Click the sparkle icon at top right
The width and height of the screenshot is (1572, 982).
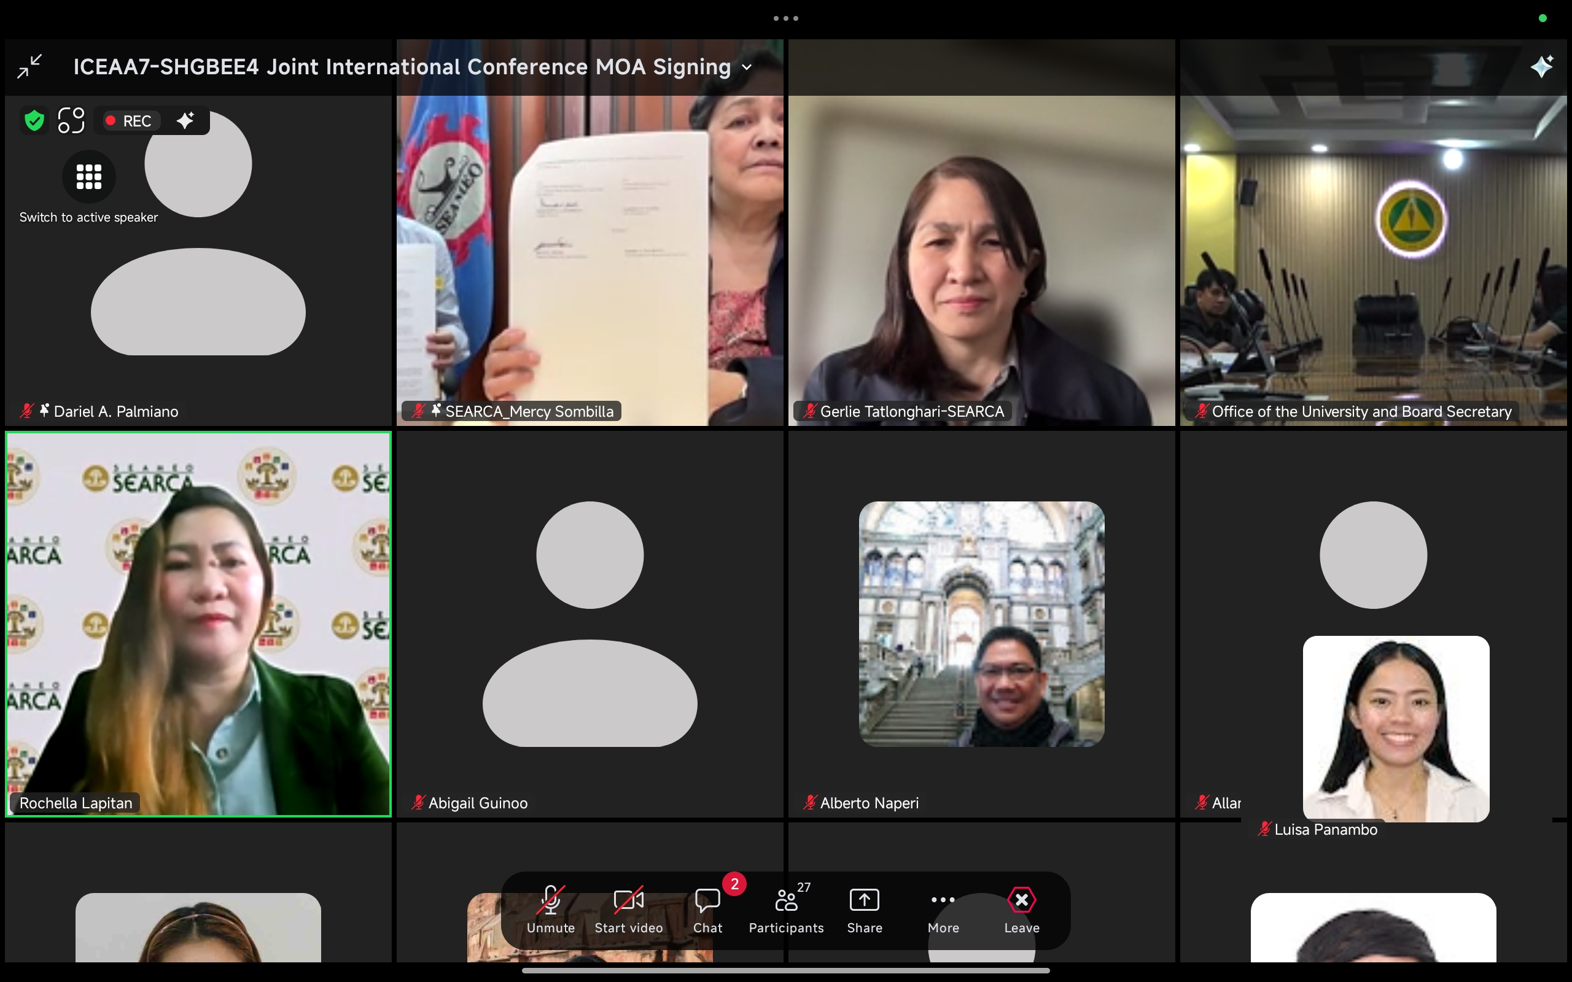[x=1541, y=66]
